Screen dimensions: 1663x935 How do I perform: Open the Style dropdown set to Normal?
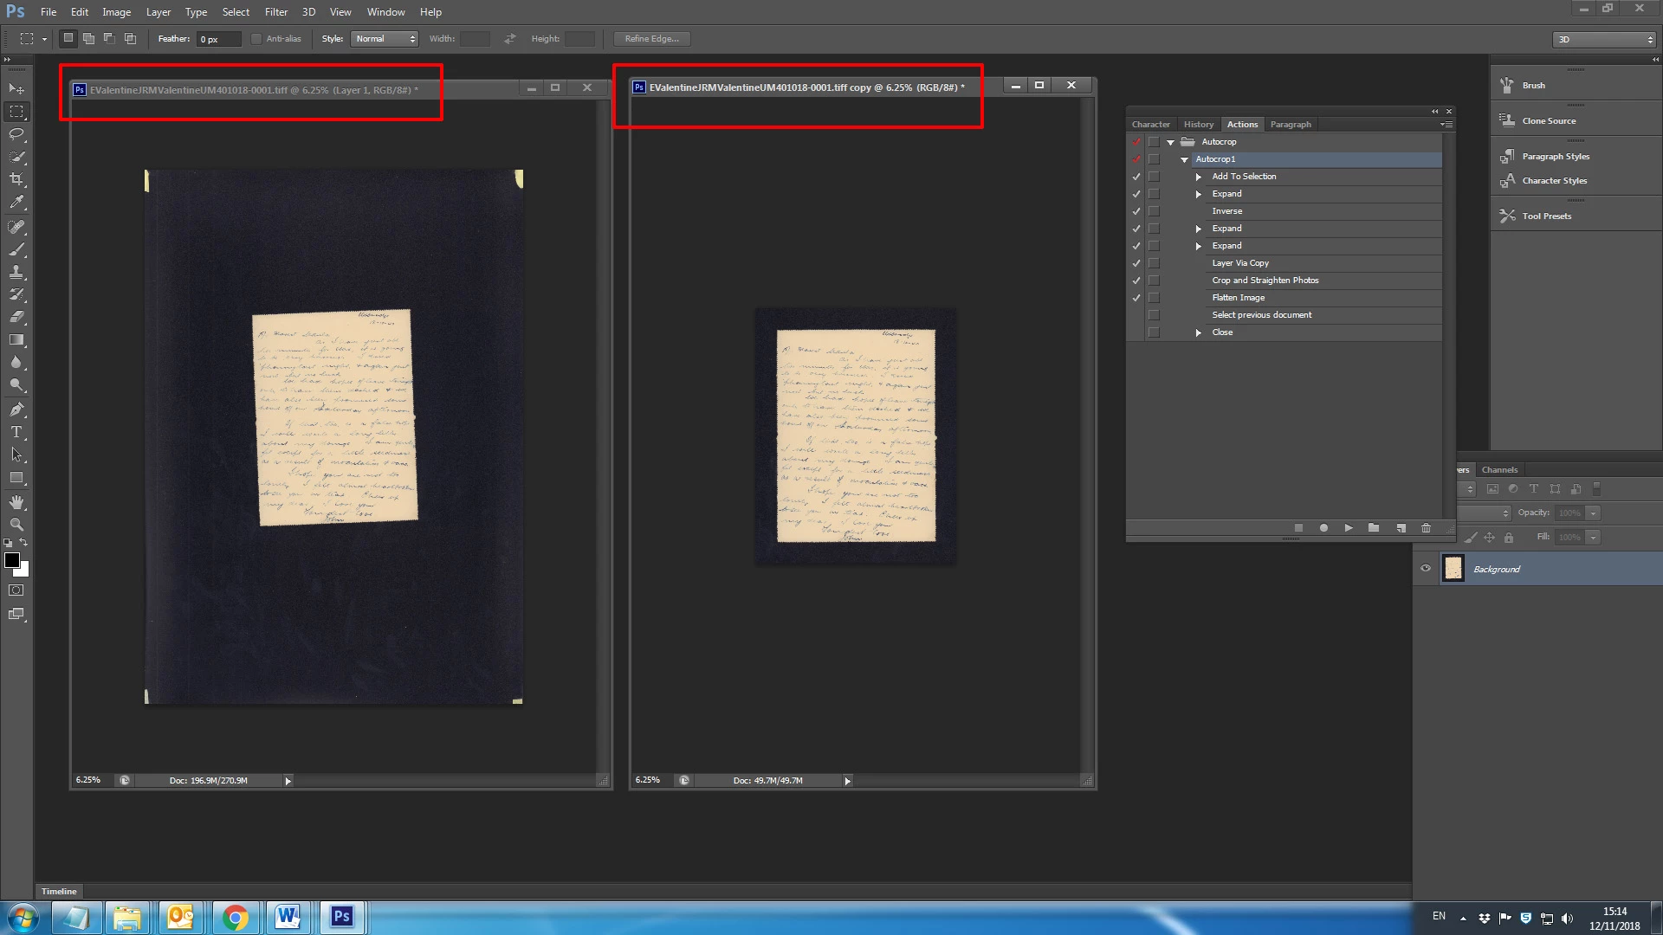(x=385, y=39)
